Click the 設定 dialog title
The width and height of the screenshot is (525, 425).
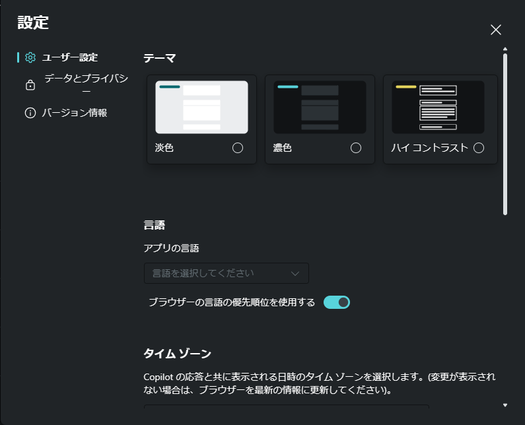pyautogui.click(x=33, y=22)
